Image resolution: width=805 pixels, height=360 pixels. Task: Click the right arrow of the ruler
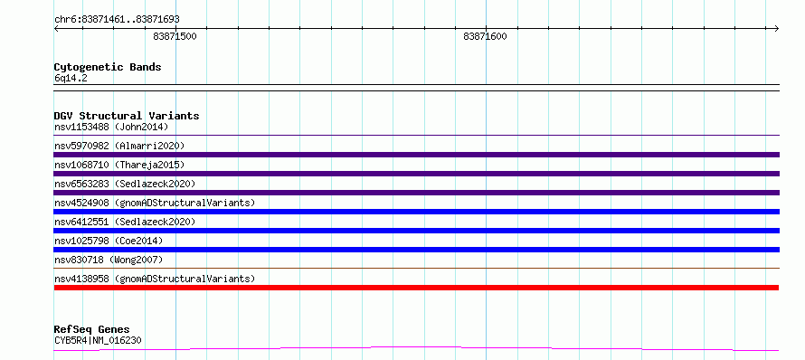pos(776,29)
